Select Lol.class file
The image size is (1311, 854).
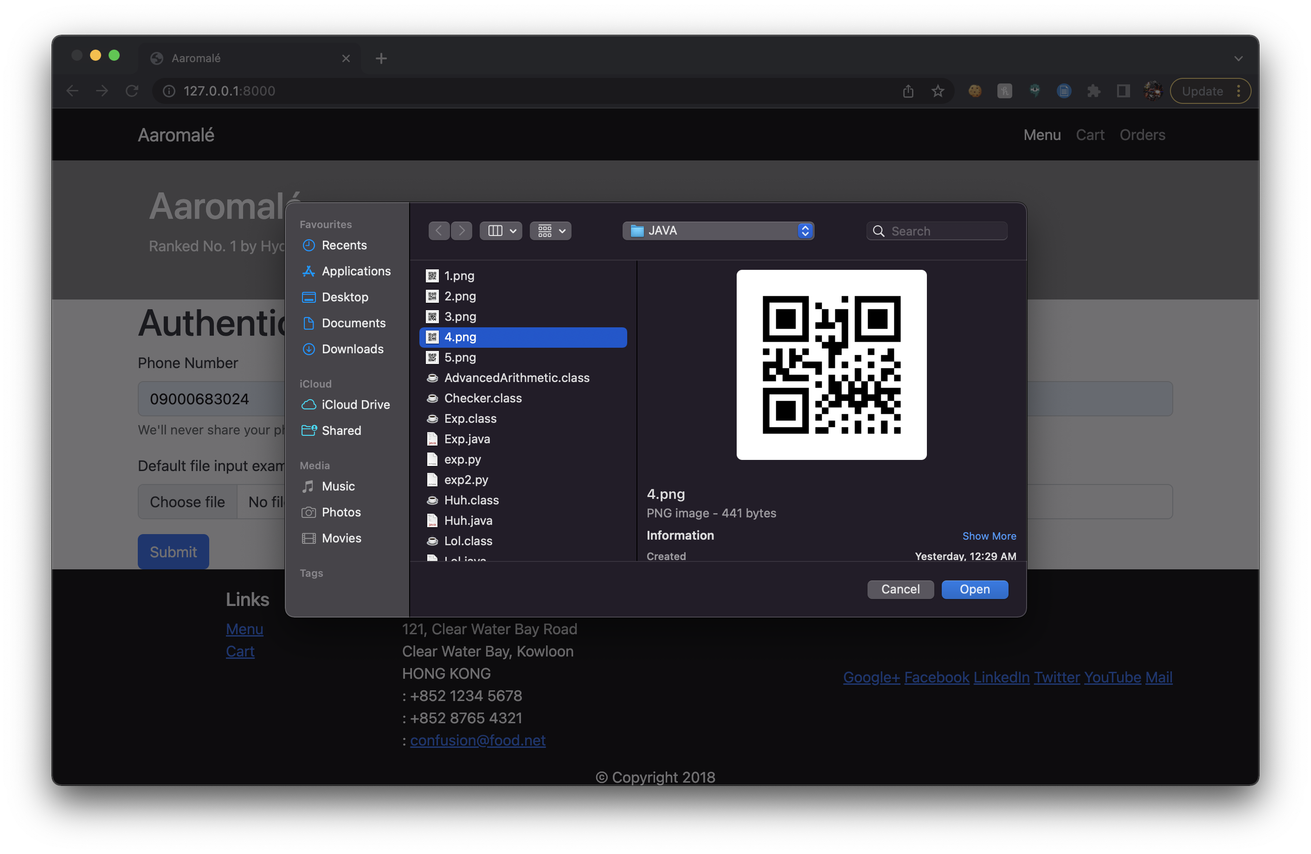523,541
